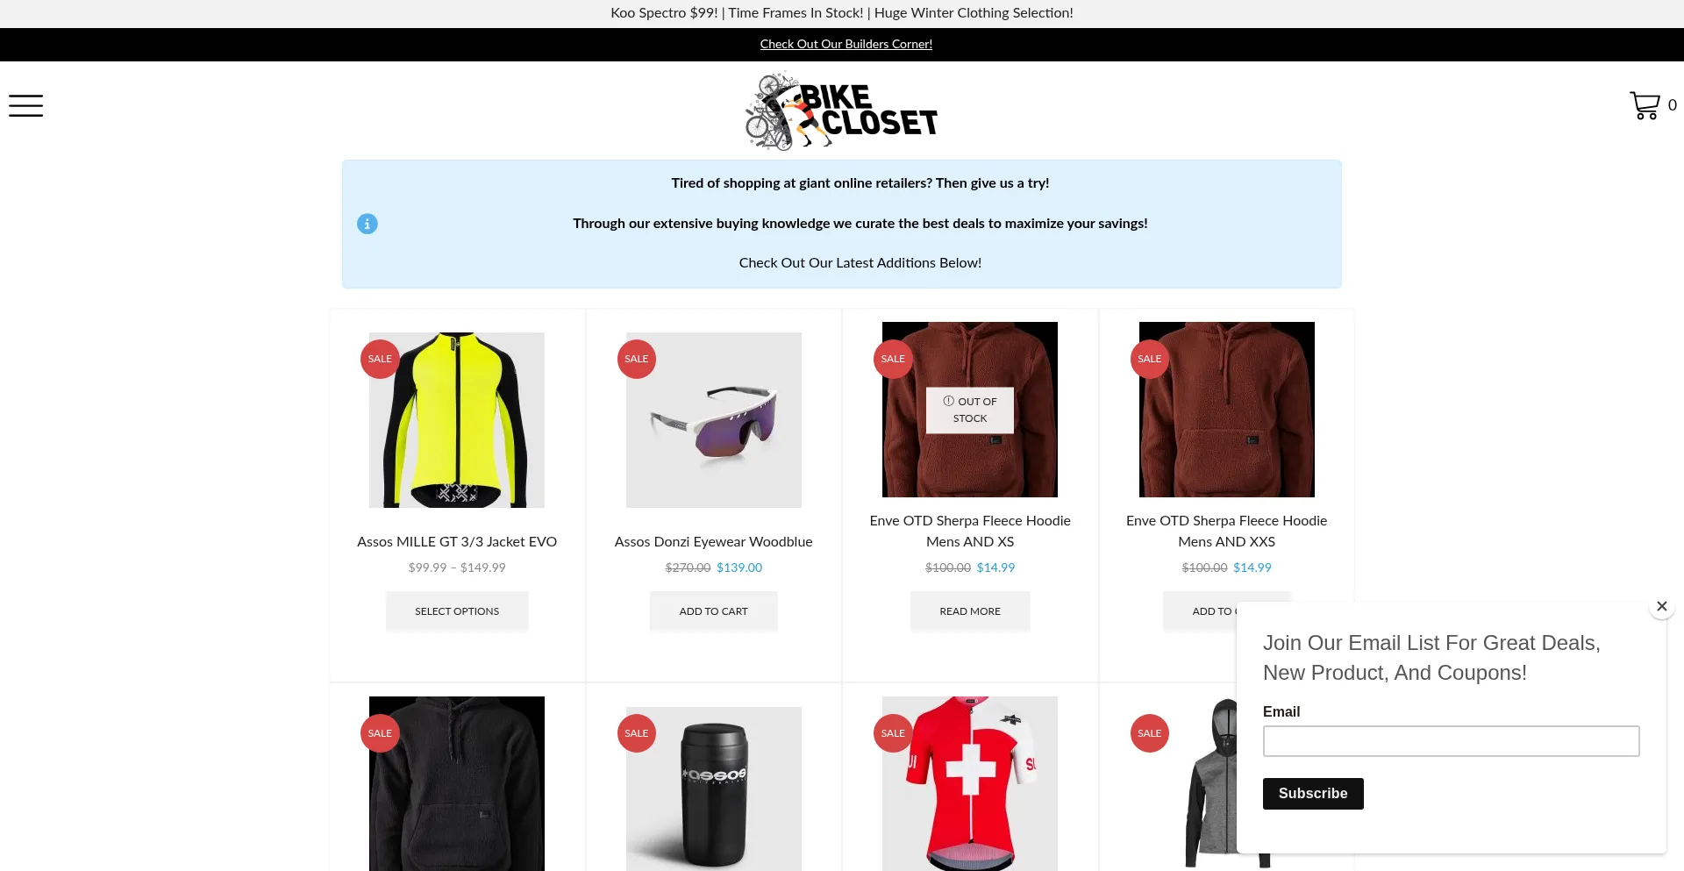This screenshot has width=1684, height=871.
Task: Click Read More for Enve Hoodie XS
Action: (970, 611)
